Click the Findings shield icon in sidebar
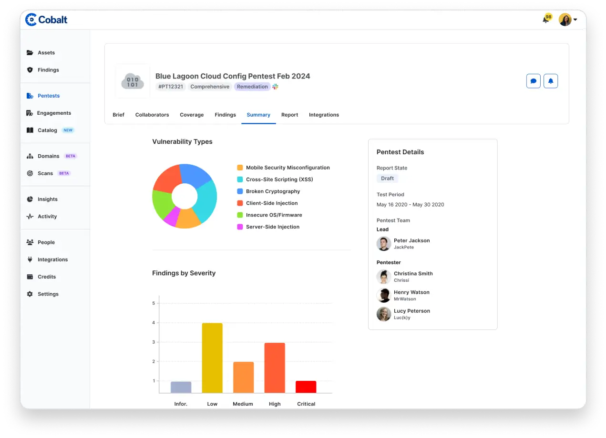The width and height of the screenshot is (606, 438). [x=30, y=70]
